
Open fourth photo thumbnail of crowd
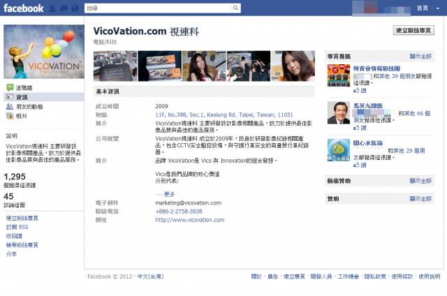[x=249, y=66]
